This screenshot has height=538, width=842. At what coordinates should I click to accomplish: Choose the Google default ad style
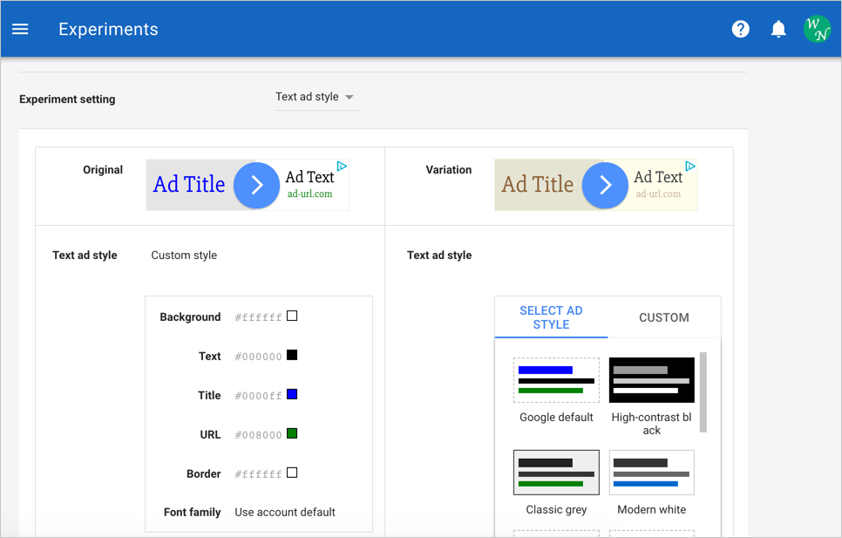pos(556,380)
